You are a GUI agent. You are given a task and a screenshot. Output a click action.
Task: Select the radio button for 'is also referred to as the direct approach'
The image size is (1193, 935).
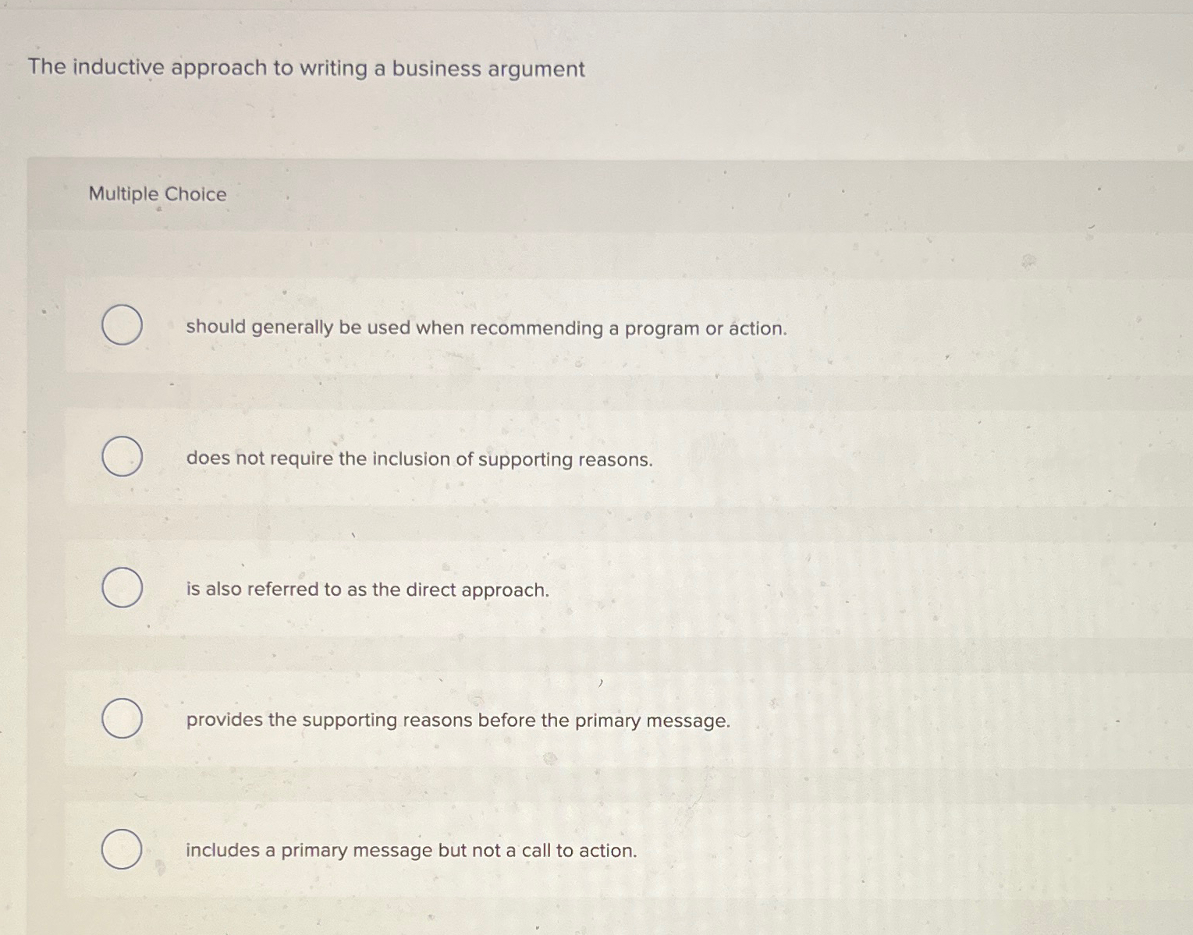(x=122, y=587)
